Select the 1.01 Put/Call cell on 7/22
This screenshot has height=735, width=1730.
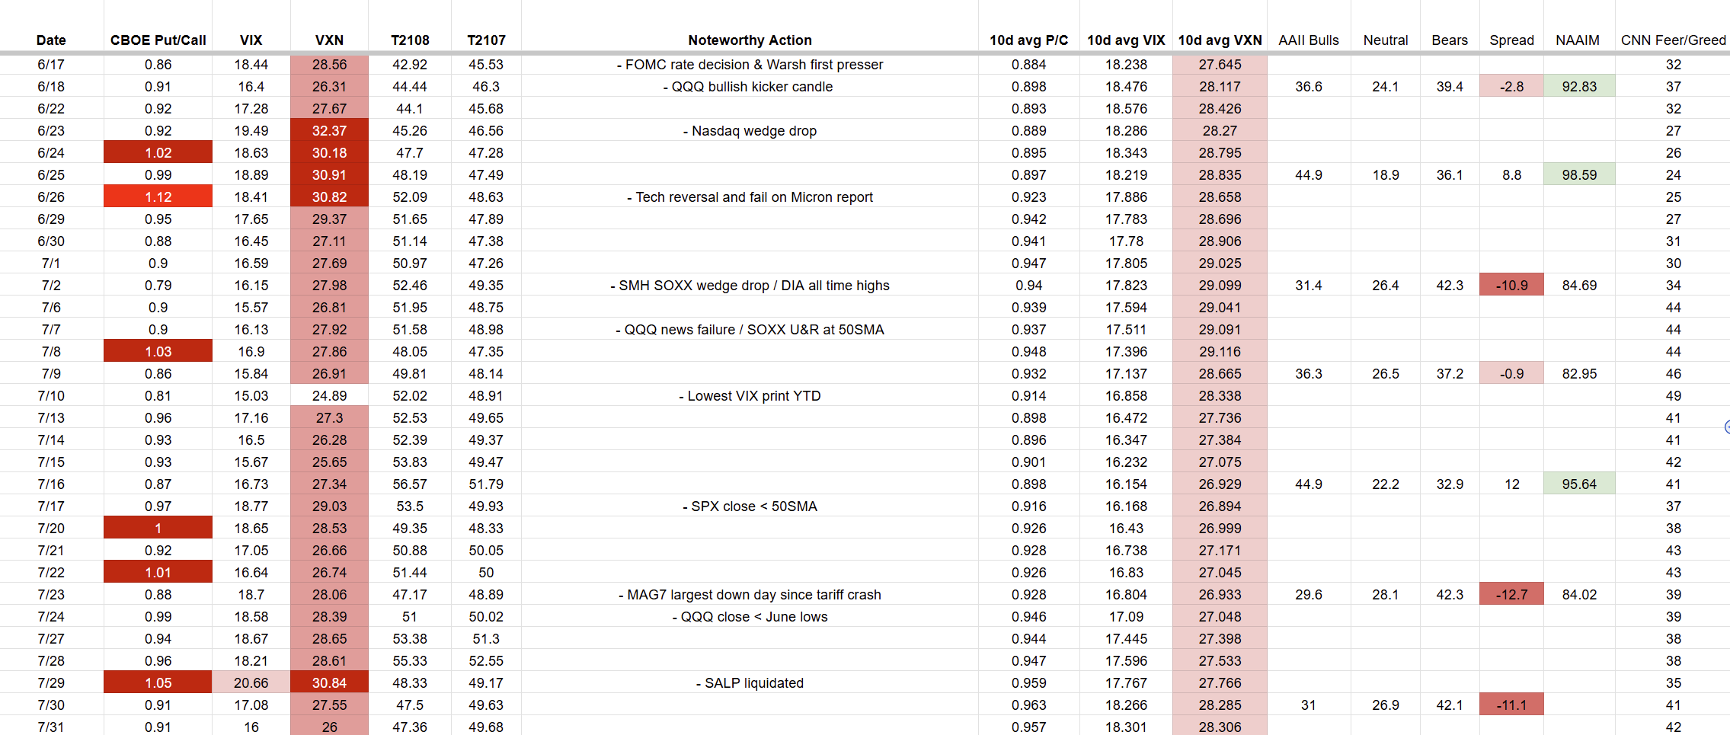[158, 573]
